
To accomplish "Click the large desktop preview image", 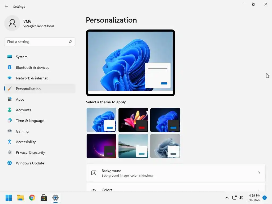I will pos(130,63).
